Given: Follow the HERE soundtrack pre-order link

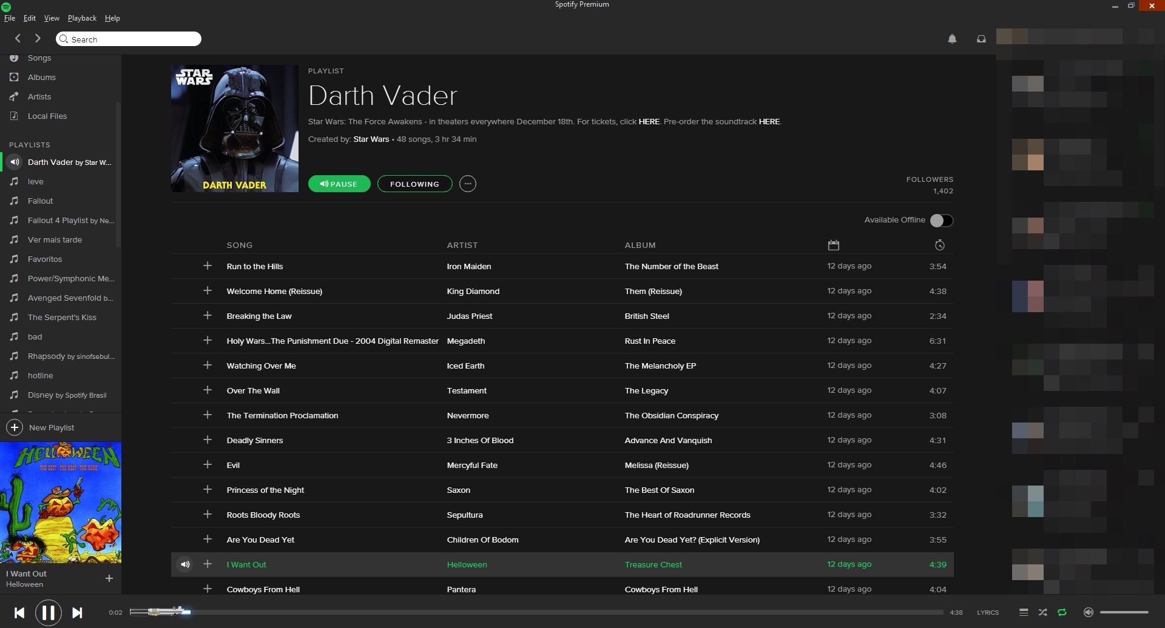Looking at the screenshot, I should coord(769,121).
